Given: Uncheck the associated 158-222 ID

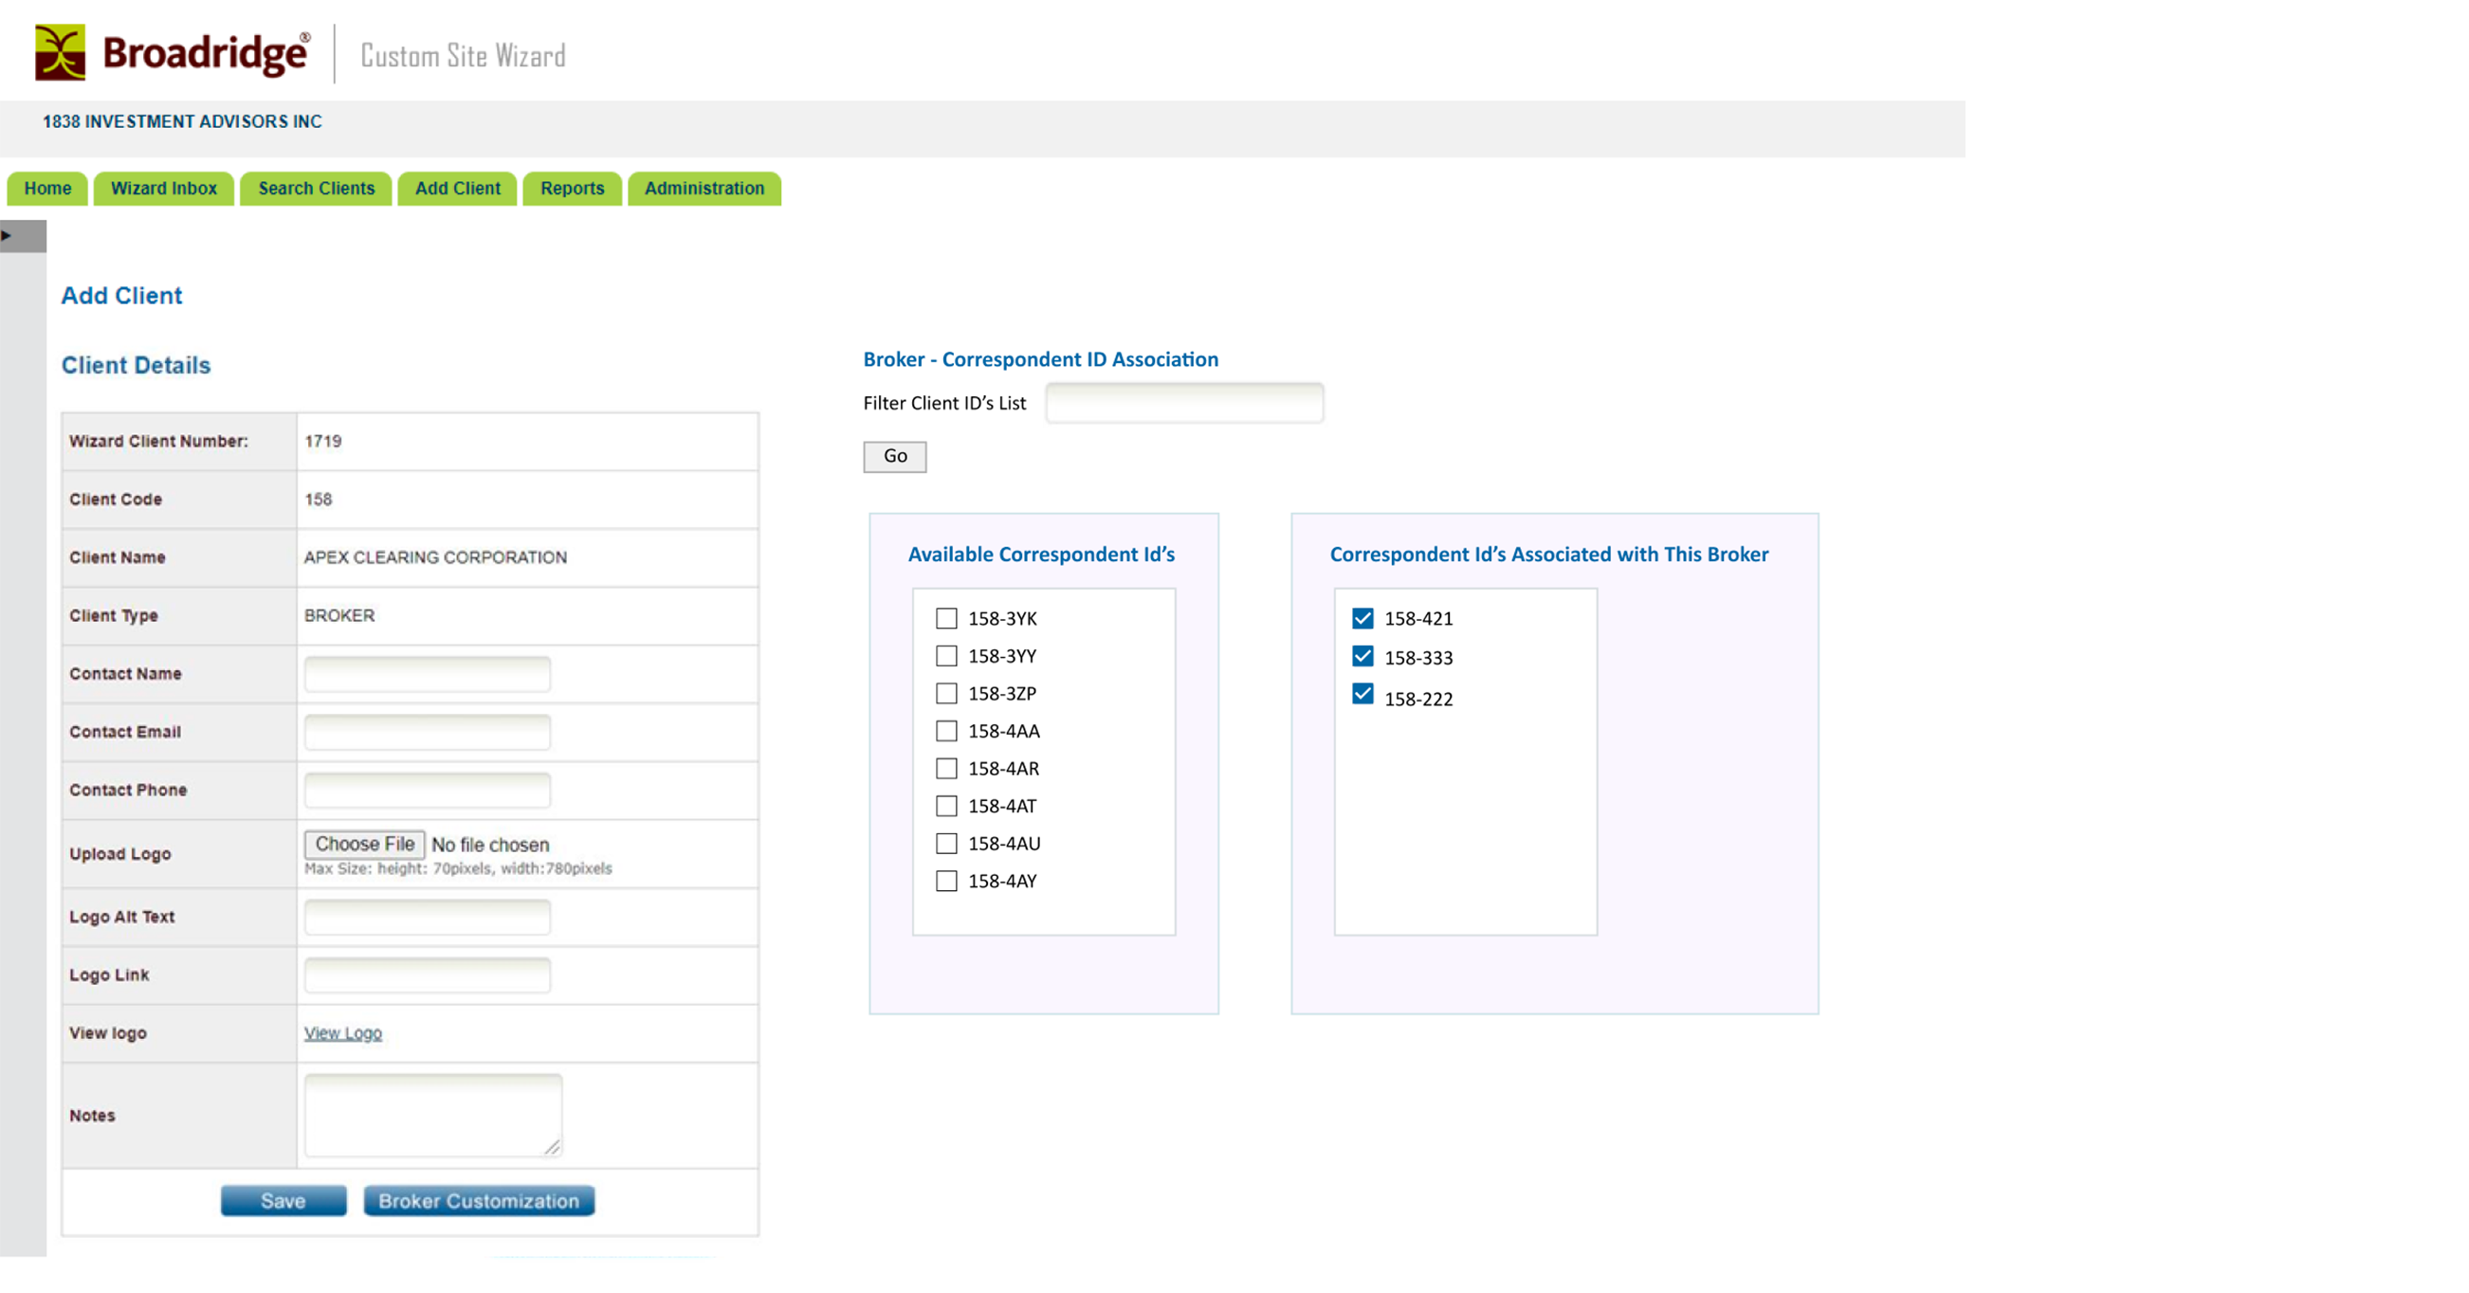Looking at the screenshot, I should pos(1362,693).
